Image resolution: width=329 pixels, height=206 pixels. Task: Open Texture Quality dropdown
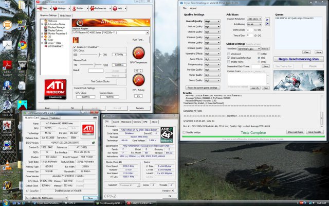(212, 27)
